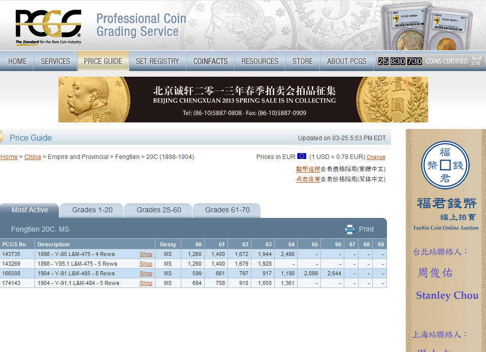Switch to the Grades 25-60 tab
The image size is (486, 352).
(158, 210)
